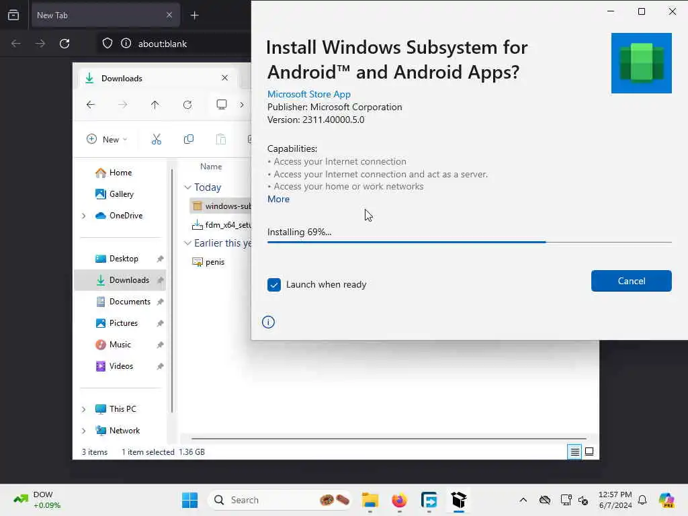The height and width of the screenshot is (516, 688).
Task: Open Firefox from the taskbar
Action: click(x=399, y=500)
